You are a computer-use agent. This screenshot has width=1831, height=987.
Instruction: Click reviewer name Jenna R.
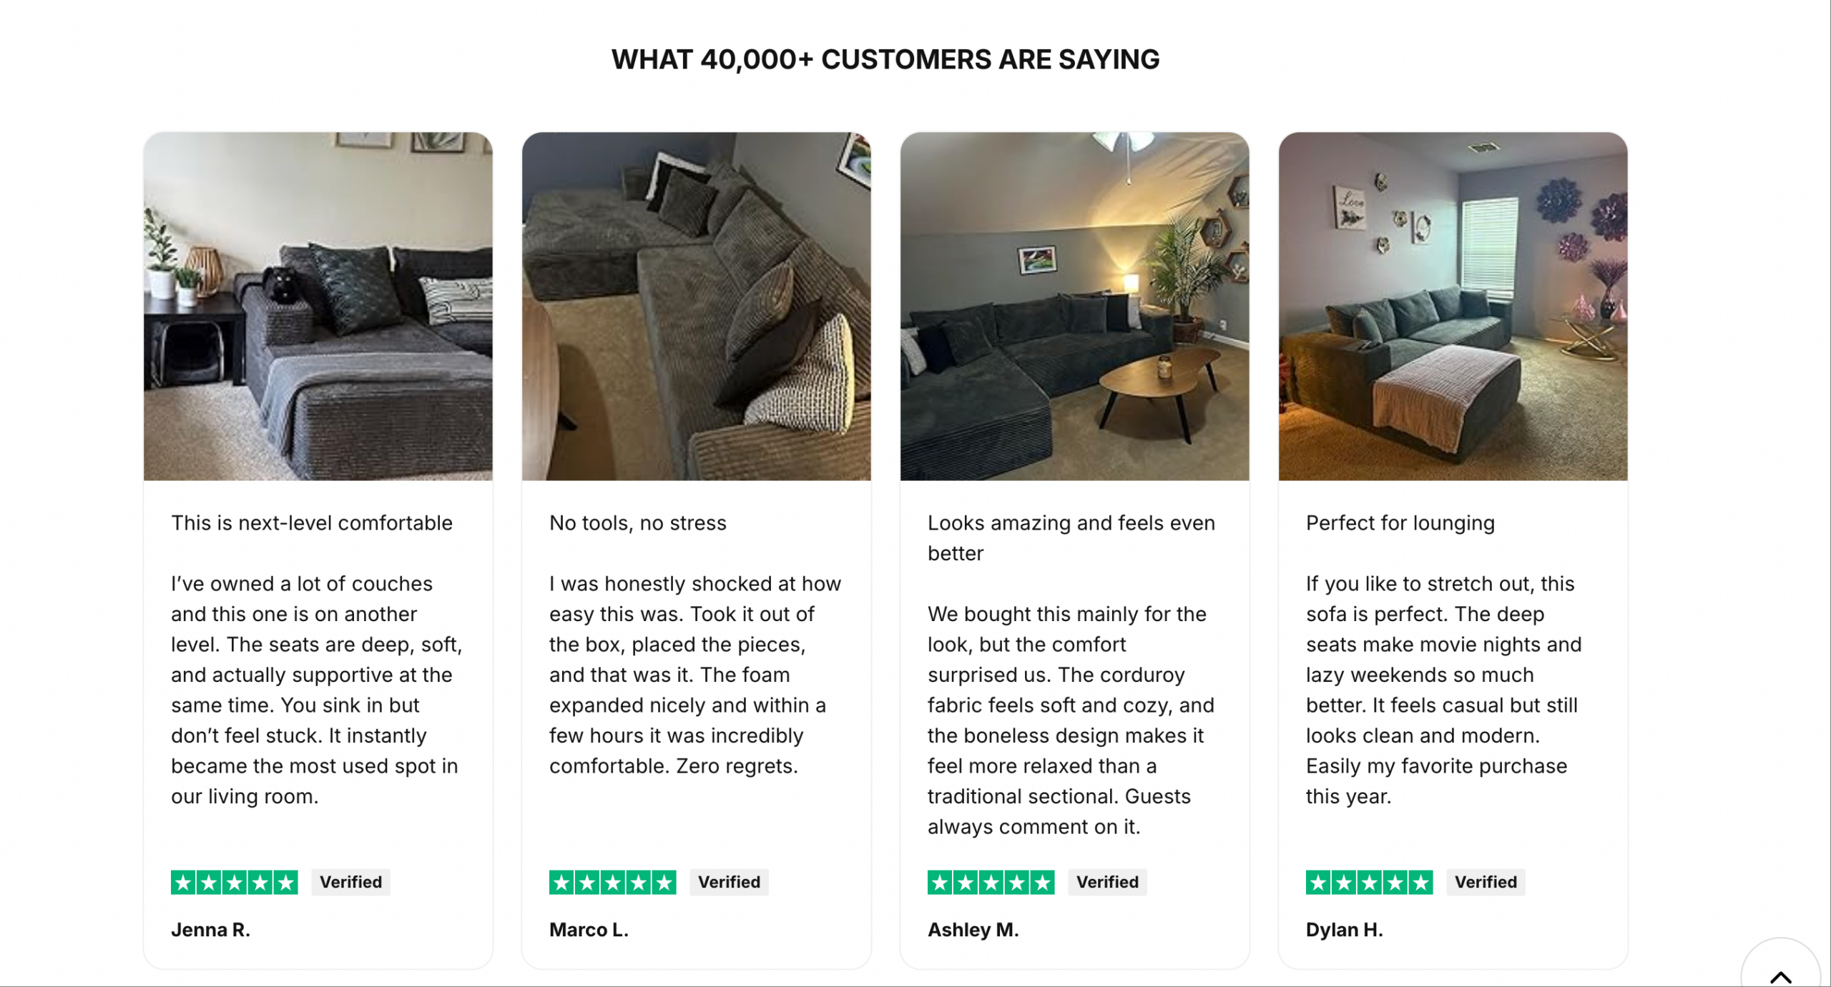210,930
